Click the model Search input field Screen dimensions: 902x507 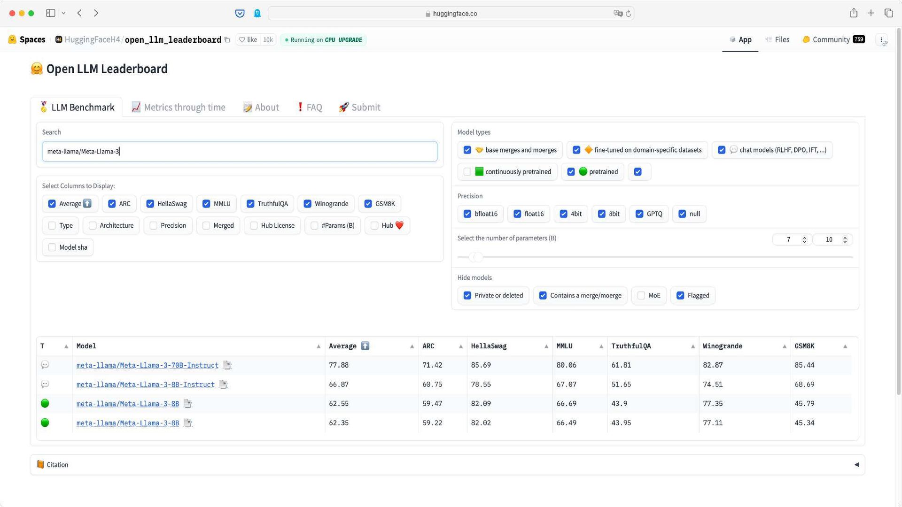tap(240, 151)
